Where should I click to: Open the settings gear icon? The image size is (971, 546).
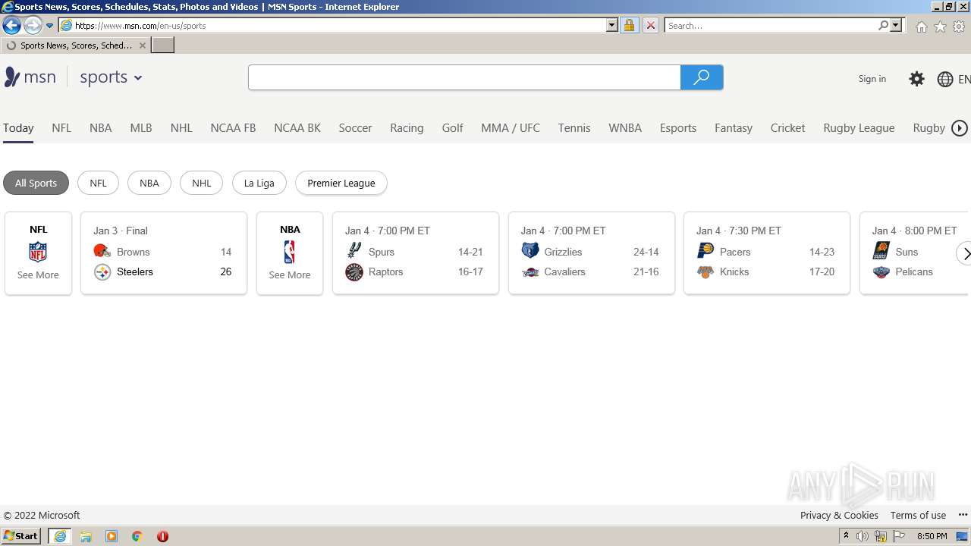pyautogui.click(x=917, y=79)
